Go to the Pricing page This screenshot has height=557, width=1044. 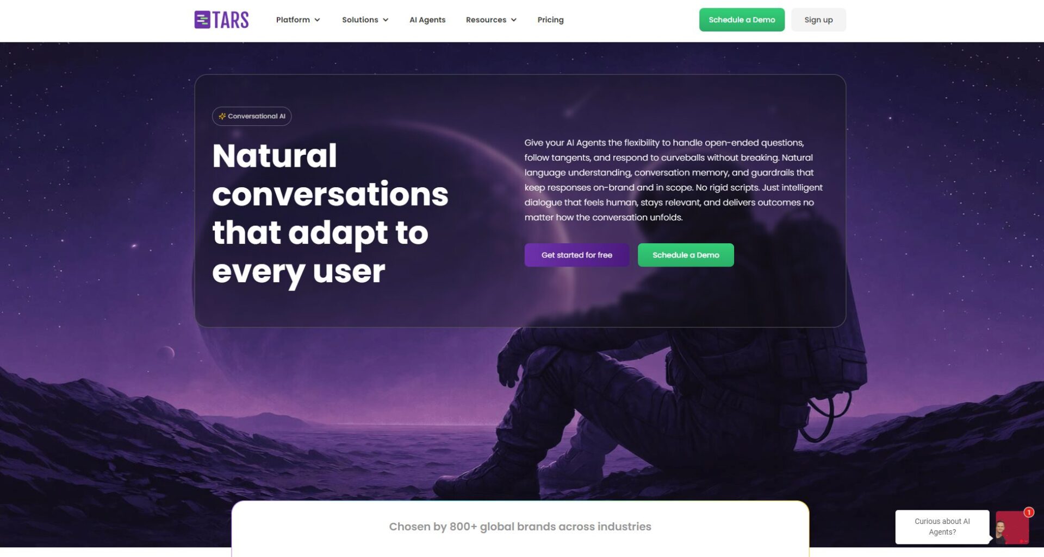(x=550, y=20)
